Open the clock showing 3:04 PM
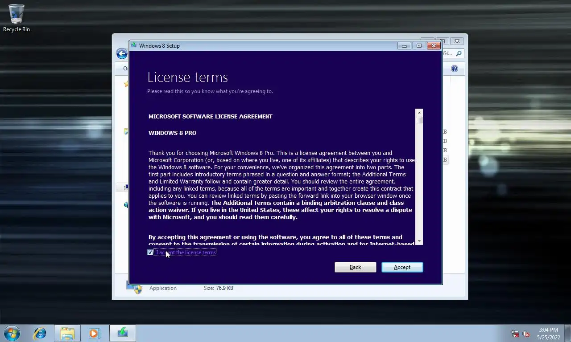571x342 pixels. point(548,334)
